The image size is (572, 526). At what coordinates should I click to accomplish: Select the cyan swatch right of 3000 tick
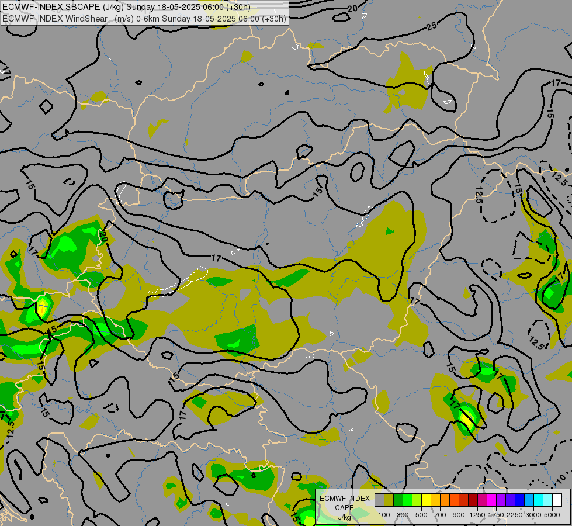tap(538, 500)
